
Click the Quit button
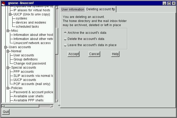point(6,112)
